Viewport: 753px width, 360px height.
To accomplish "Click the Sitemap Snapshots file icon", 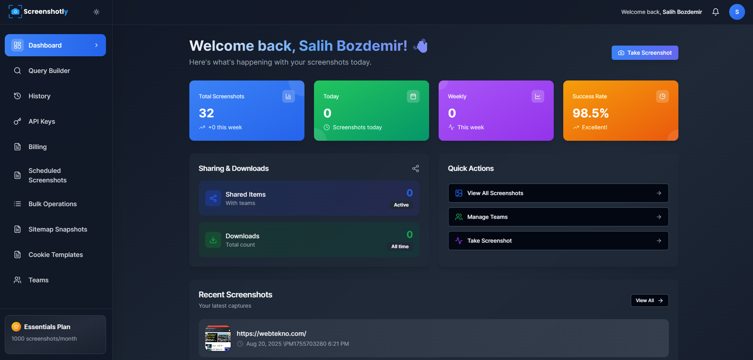I will (17, 229).
